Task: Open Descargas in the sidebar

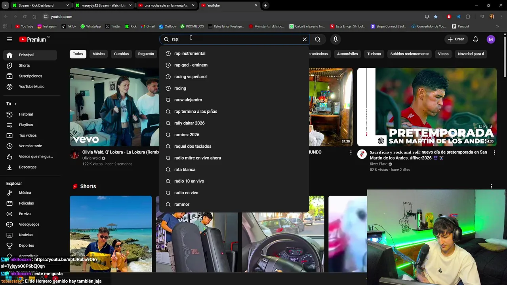Action: (30, 167)
